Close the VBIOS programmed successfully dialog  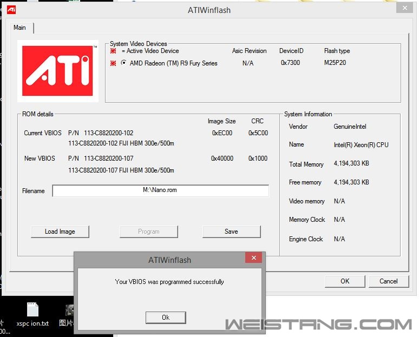click(253, 257)
